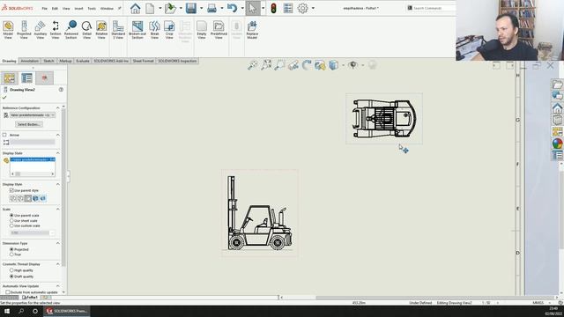The height and width of the screenshot is (317, 564).
Task: Select Use sheet scale option
Action: point(11,221)
